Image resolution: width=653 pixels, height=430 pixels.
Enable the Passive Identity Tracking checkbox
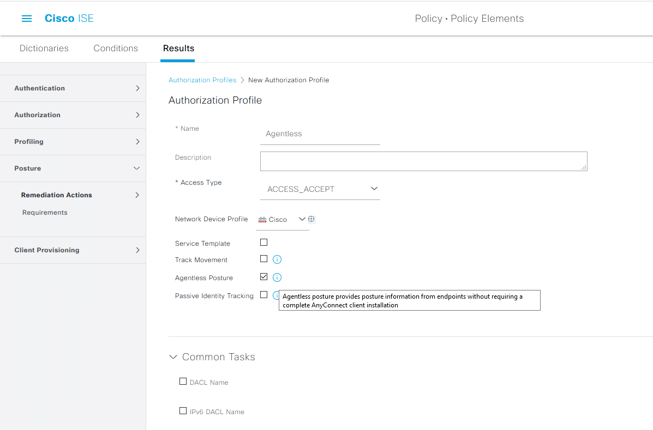pyautogui.click(x=263, y=294)
